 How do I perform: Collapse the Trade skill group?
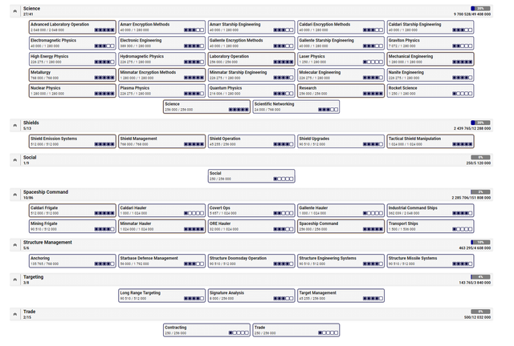tap(15, 314)
